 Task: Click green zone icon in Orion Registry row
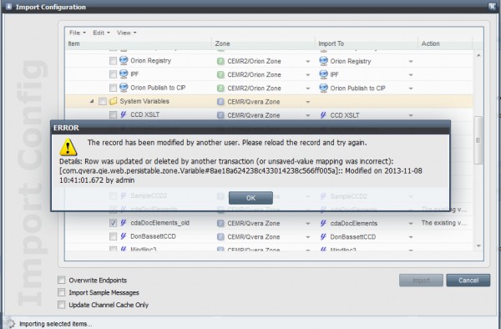tap(220, 61)
